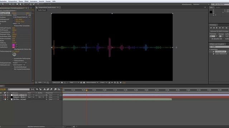Select the Puppet Pin tool
Screen dimensions: 229x128
pos(38,4)
